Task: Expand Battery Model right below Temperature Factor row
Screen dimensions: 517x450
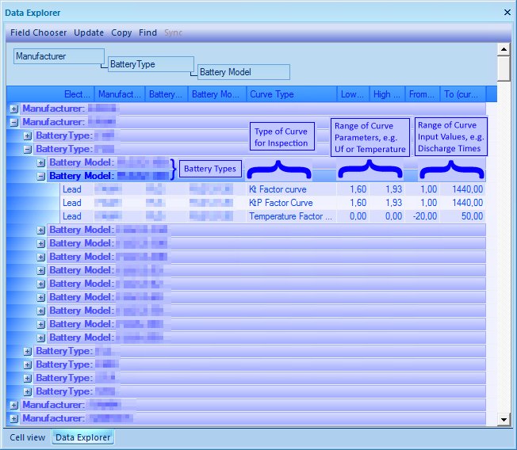Action: click(x=41, y=230)
